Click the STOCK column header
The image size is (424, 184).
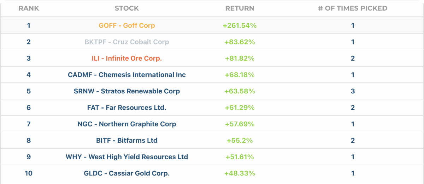[x=127, y=8]
